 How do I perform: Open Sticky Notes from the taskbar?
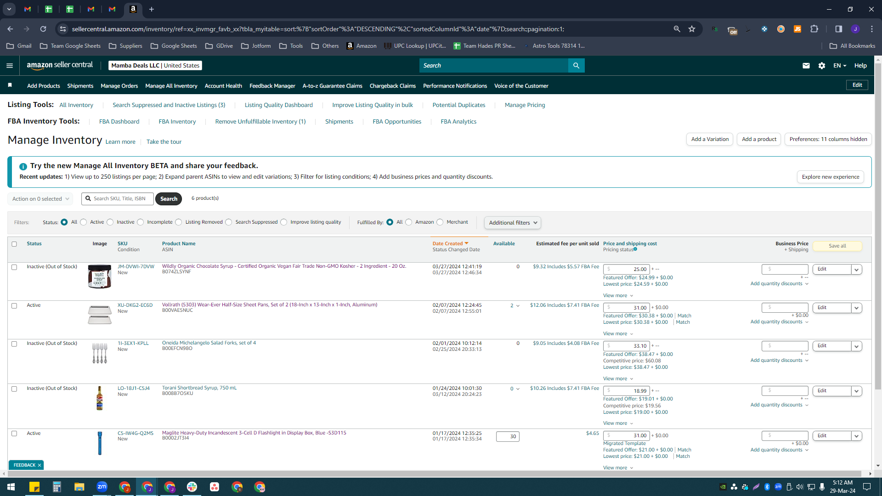pyautogui.click(x=34, y=486)
